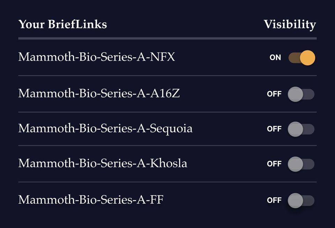Click the OFF label in the Sequoia row
335x228 pixels.
[274, 129]
